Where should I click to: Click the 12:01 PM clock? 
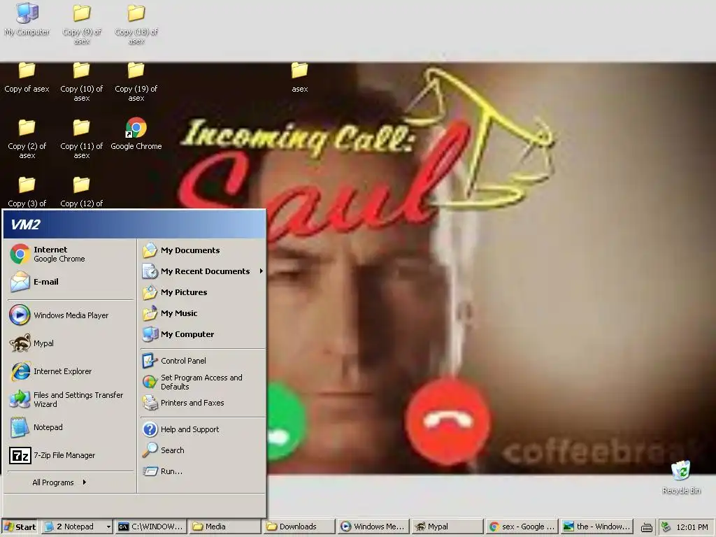pyautogui.click(x=692, y=527)
